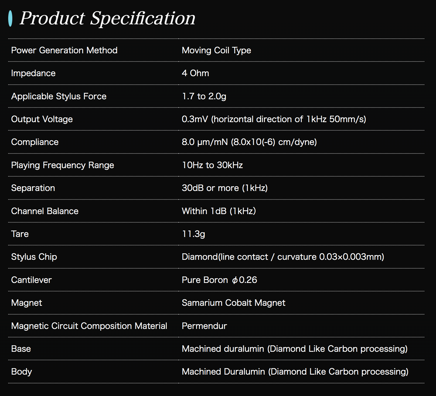Screen dimensions: 436x396
Task: Select the Pure Boron cantilever value
Action: (219, 280)
